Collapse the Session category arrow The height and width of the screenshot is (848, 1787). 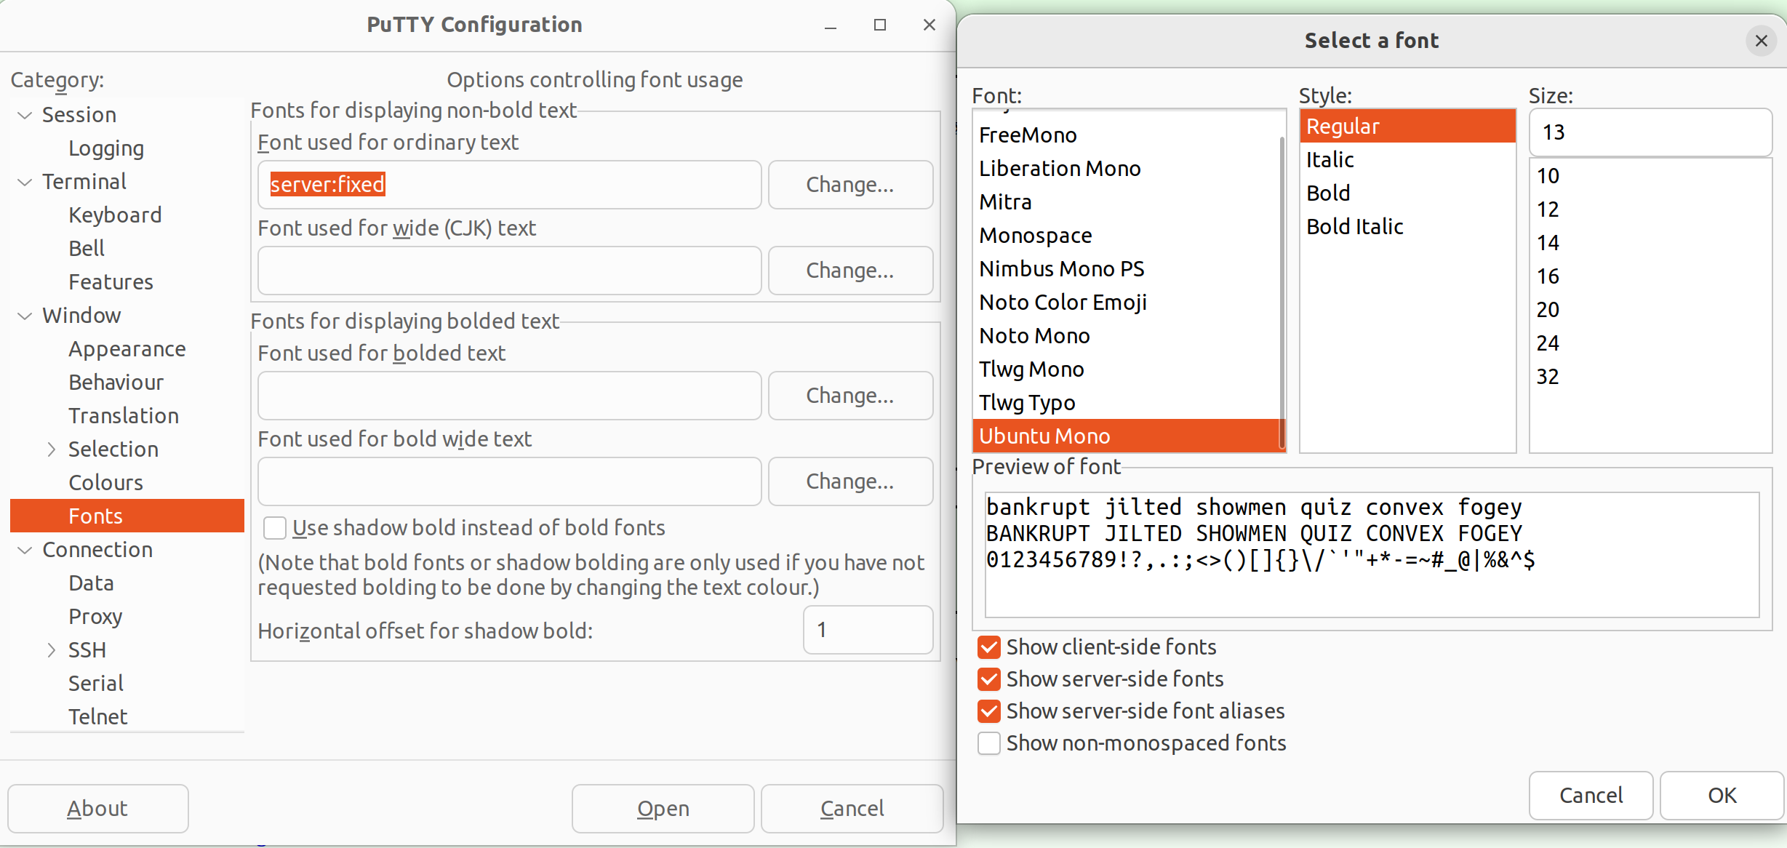25,115
